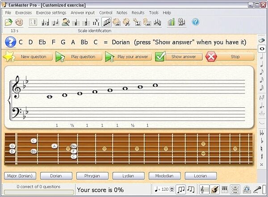The width and height of the screenshot is (268, 197).
Task: Choose the Dorian answer button
Action: coord(56,176)
